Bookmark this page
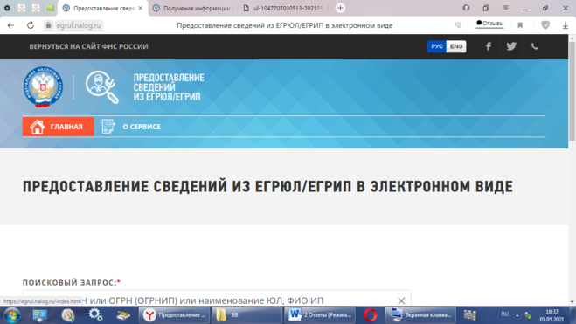The height and width of the screenshot is (324, 576). pos(520,25)
